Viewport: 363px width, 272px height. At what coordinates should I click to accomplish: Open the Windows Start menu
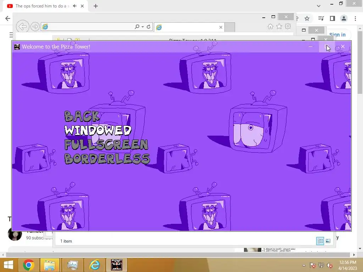pos(9,265)
